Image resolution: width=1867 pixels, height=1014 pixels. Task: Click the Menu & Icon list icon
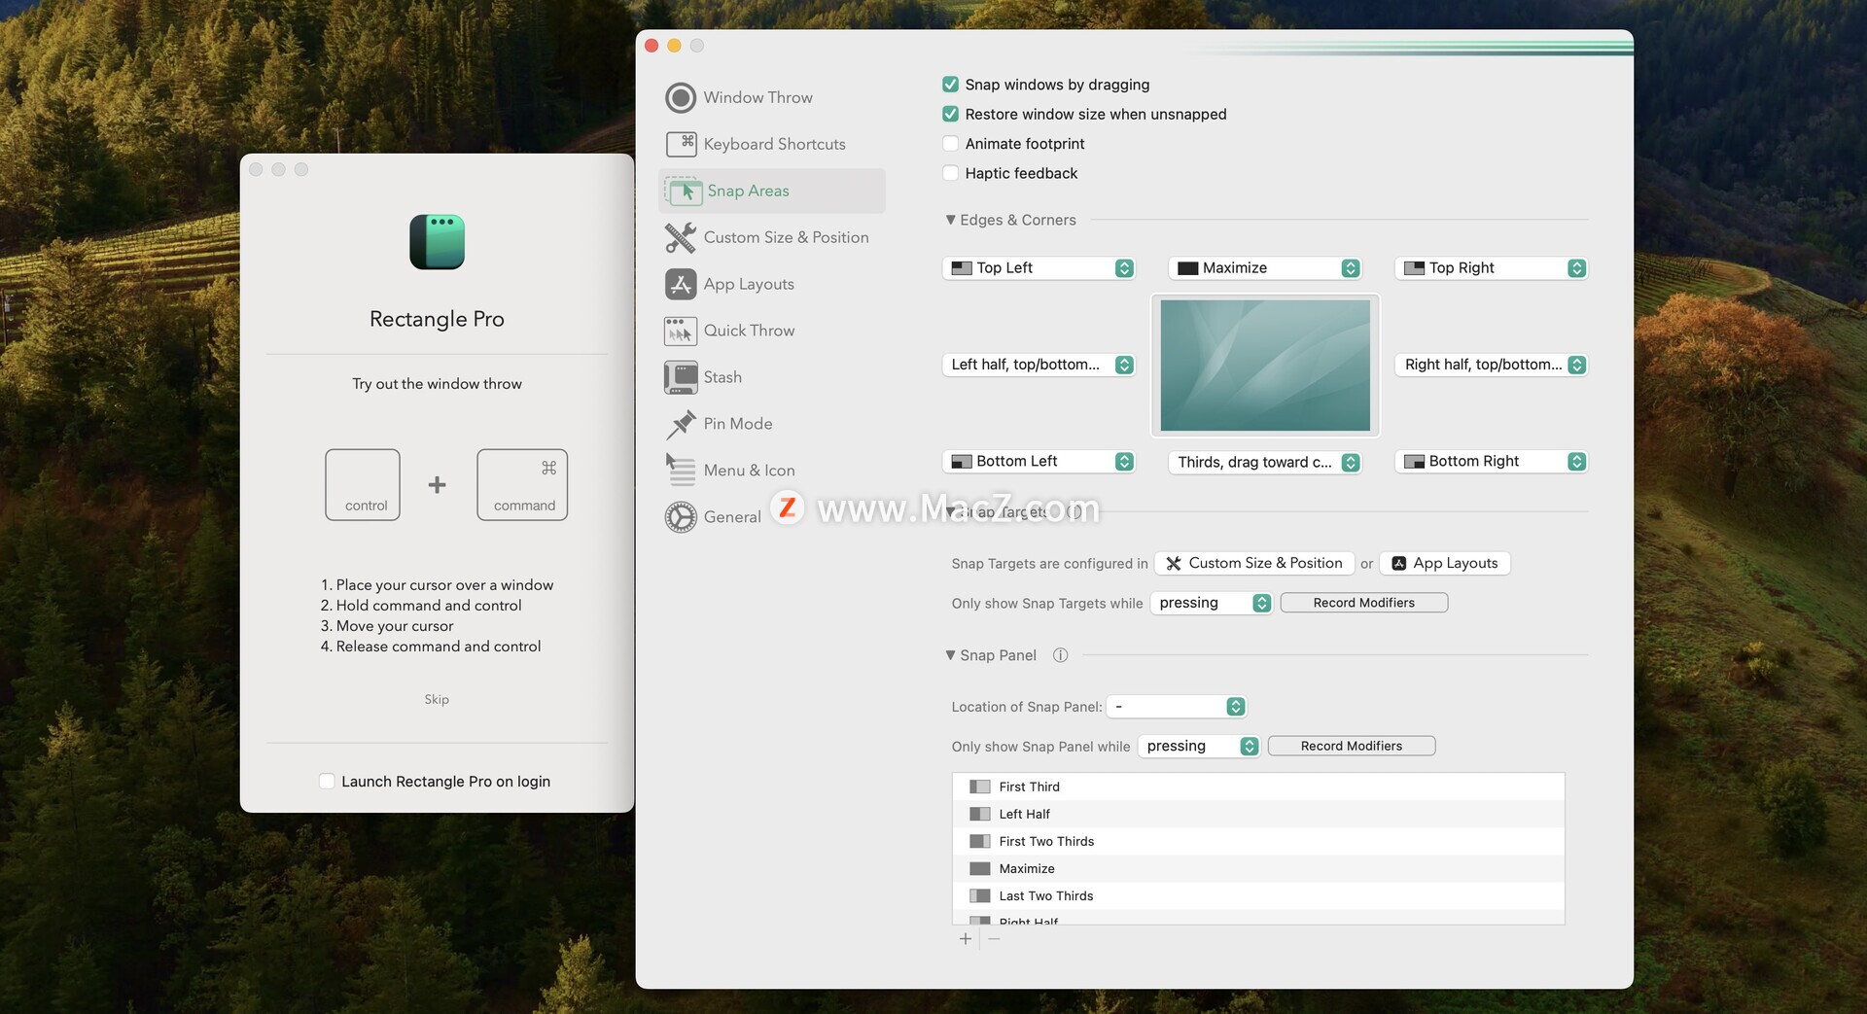[x=681, y=471]
